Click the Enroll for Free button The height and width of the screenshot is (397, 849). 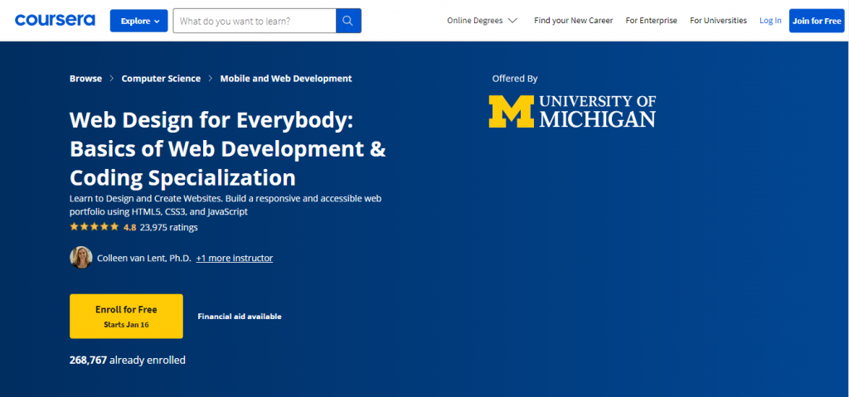126,316
